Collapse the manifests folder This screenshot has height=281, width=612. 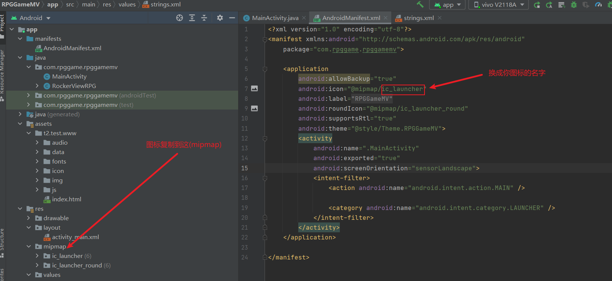[x=20, y=39]
